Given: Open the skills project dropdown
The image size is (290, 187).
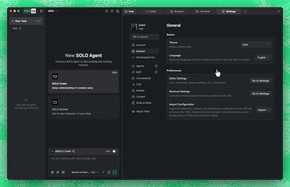Looking at the screenshot, I should [52, 11].
